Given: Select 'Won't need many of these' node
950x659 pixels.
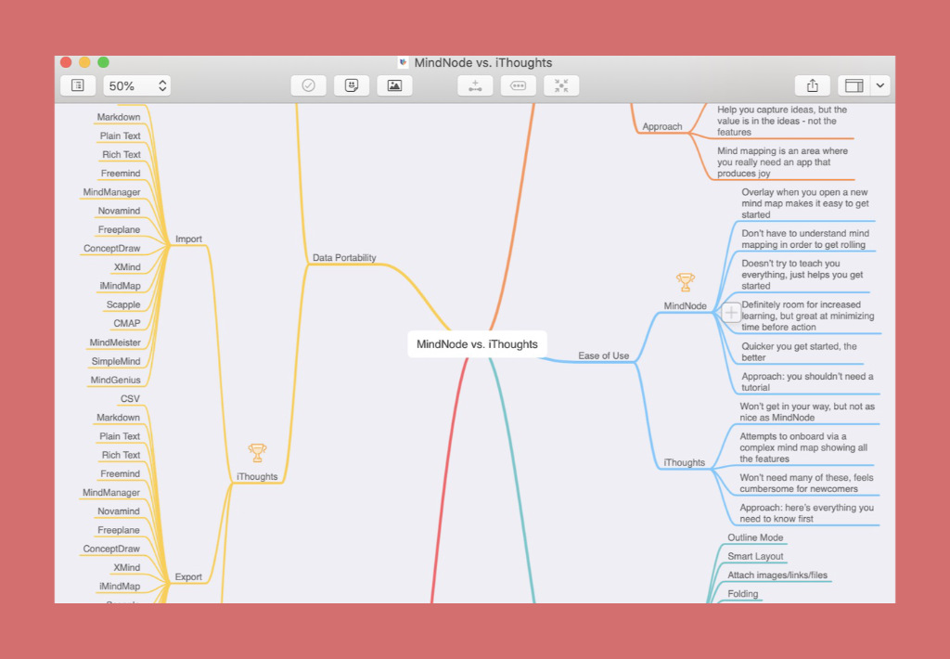Looking at the screenshot, I should tap(806, 484).
